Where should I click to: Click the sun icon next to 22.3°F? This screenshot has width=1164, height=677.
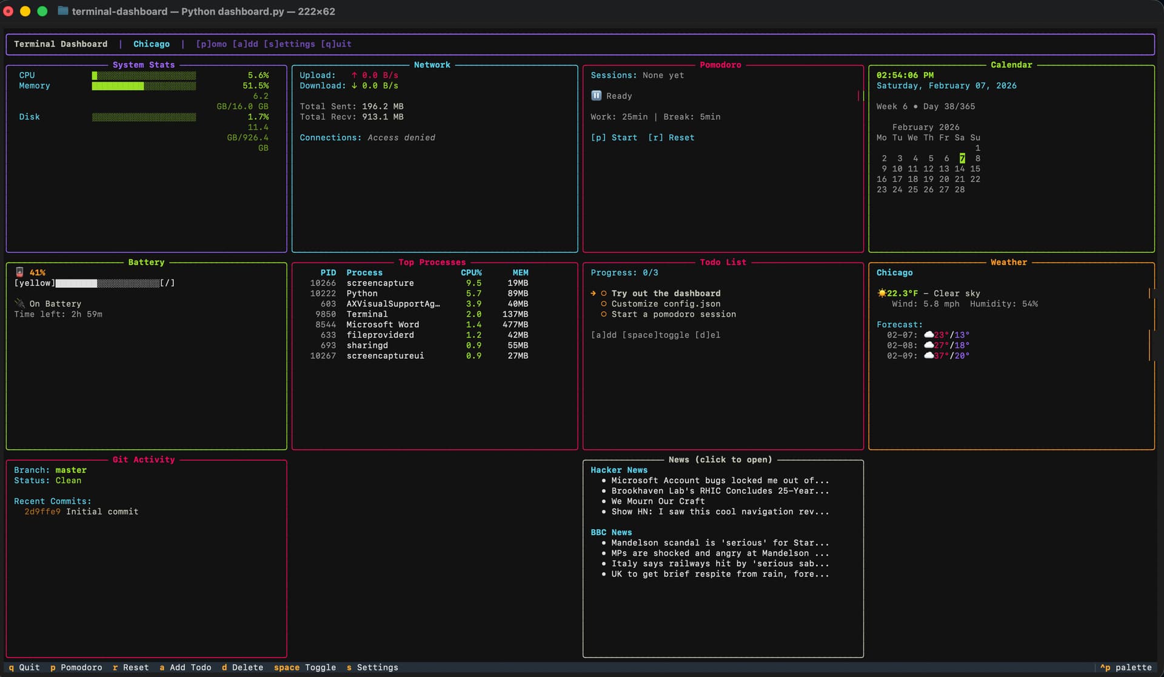tap(881, 293)
